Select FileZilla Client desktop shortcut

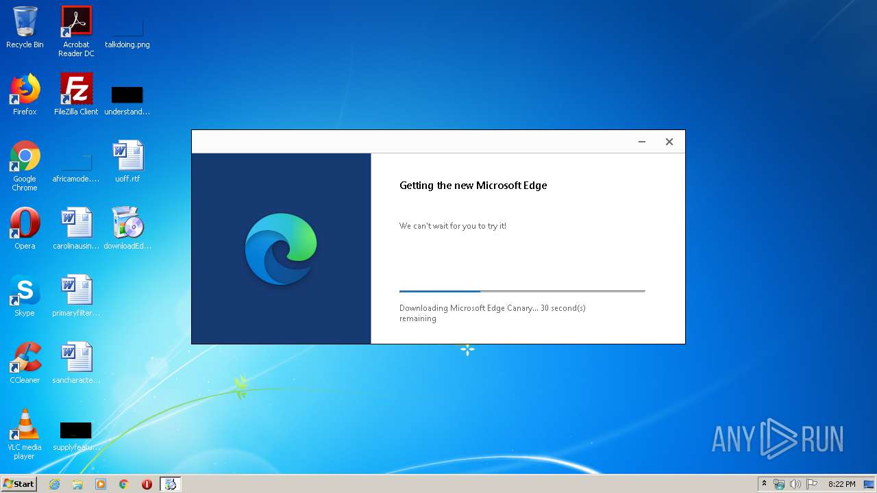76,94
